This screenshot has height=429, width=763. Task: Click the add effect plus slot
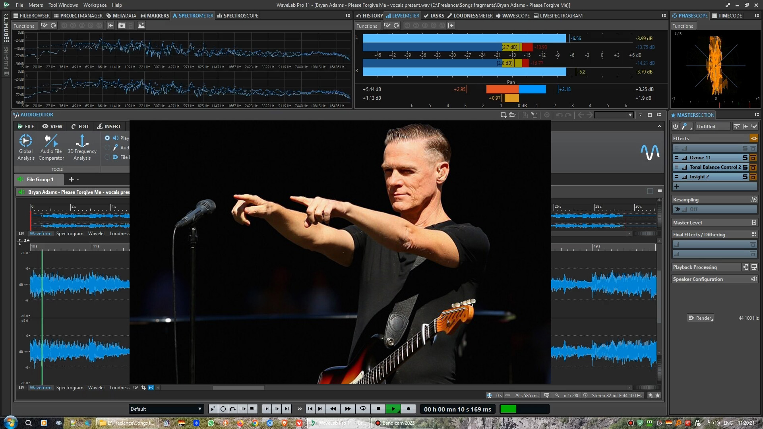pos(677,186)
